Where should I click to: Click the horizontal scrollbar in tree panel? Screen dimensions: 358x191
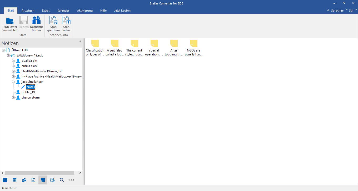[39, 173]
